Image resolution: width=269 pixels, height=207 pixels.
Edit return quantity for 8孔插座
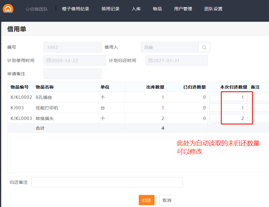click(x=228, y=97)
